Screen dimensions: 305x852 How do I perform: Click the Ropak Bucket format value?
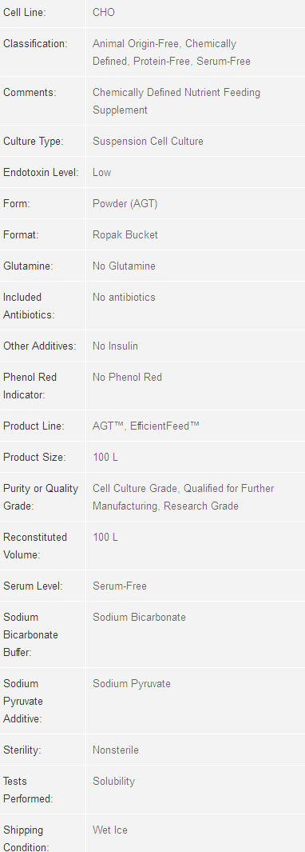125,234
